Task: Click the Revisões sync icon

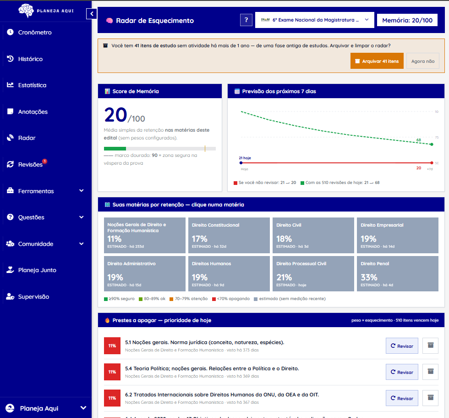Action: pyautogui.click(x=10, y=164)
